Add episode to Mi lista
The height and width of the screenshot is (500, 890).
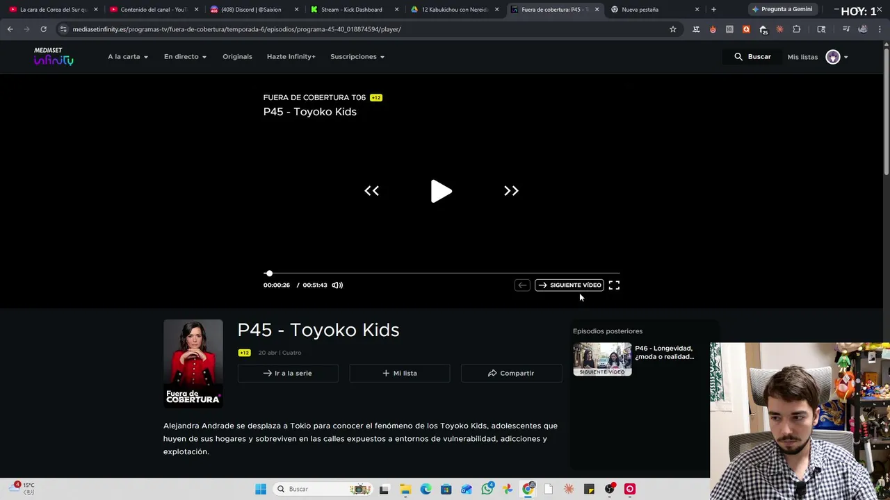400,373
